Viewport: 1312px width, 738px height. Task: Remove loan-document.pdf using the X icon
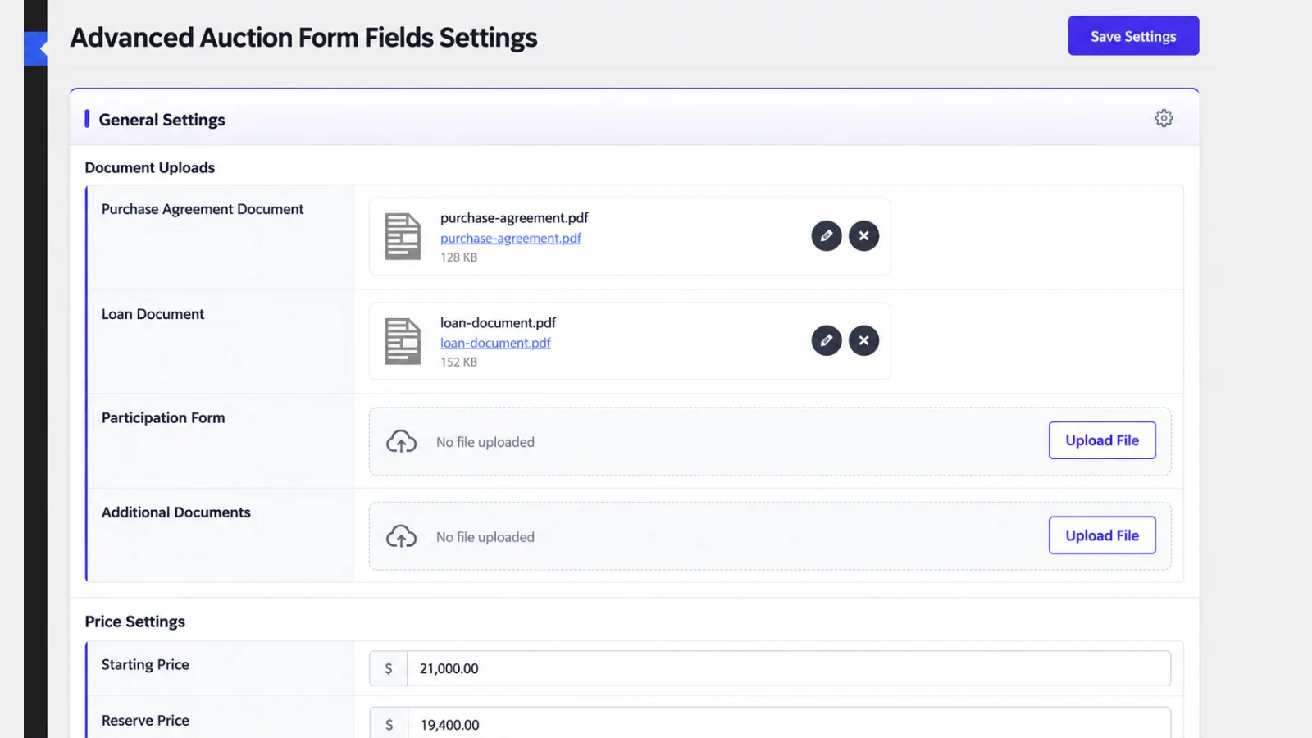tap(863, 340)
